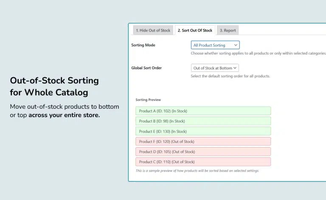The width and height of the screenshot is (326, 200).
Task: Expand the Out of Stock at Bottom dropdown
Action: click(x=215, y=68)
